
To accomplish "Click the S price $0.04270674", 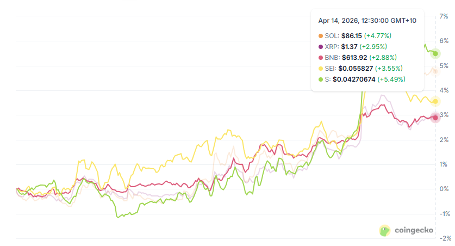I will [x=354, y=79].
